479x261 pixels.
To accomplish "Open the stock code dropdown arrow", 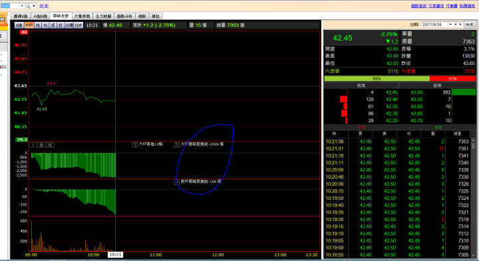I will [22, 6].
